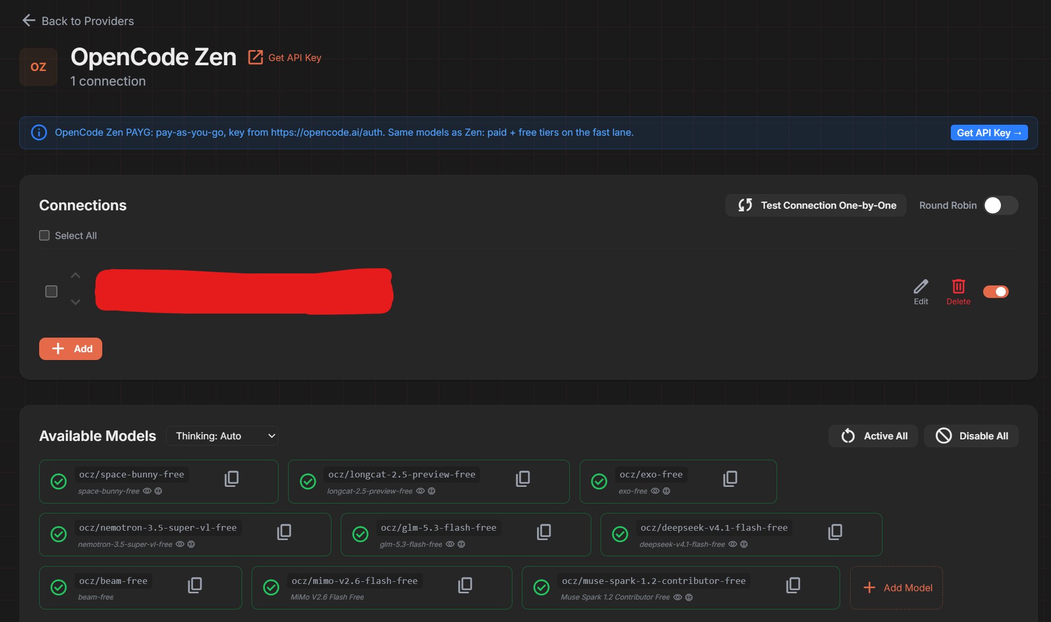
Task: Open the OZ provider logo
Action: tap(38, 67)
